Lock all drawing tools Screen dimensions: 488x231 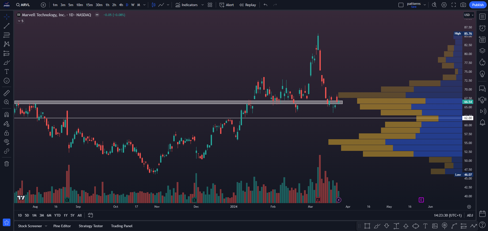coord(7,133)
